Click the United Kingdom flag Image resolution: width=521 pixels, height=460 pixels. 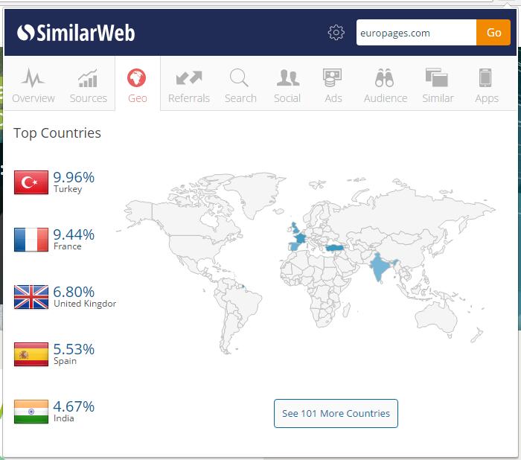pos(31,297)
